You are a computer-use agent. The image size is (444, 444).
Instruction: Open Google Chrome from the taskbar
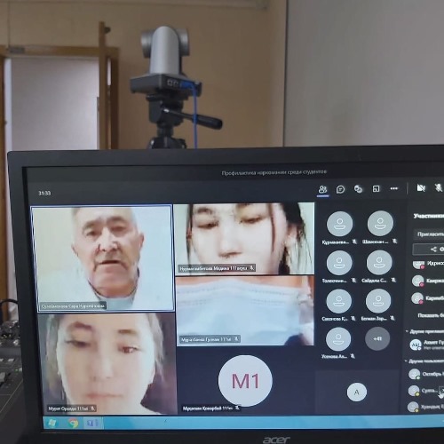73,423
